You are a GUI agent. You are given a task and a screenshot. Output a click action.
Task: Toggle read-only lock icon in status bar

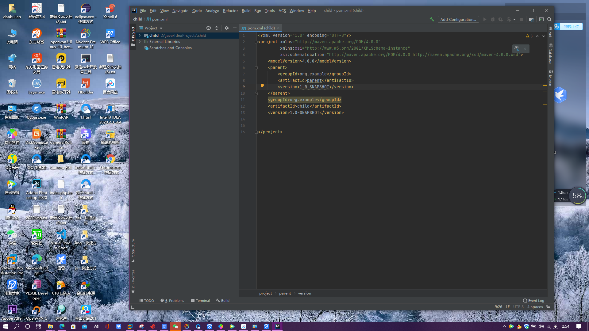(x=548, y=307)
